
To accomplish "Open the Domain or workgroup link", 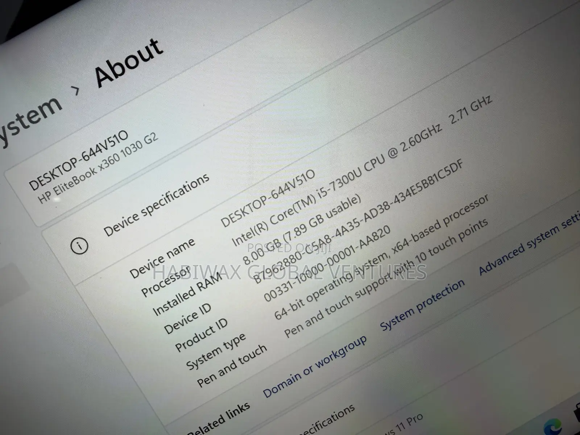I will pyautogui.click(x=315, y=366).
